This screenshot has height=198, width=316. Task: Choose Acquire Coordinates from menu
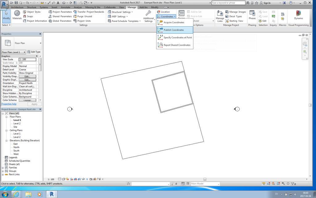175,22
